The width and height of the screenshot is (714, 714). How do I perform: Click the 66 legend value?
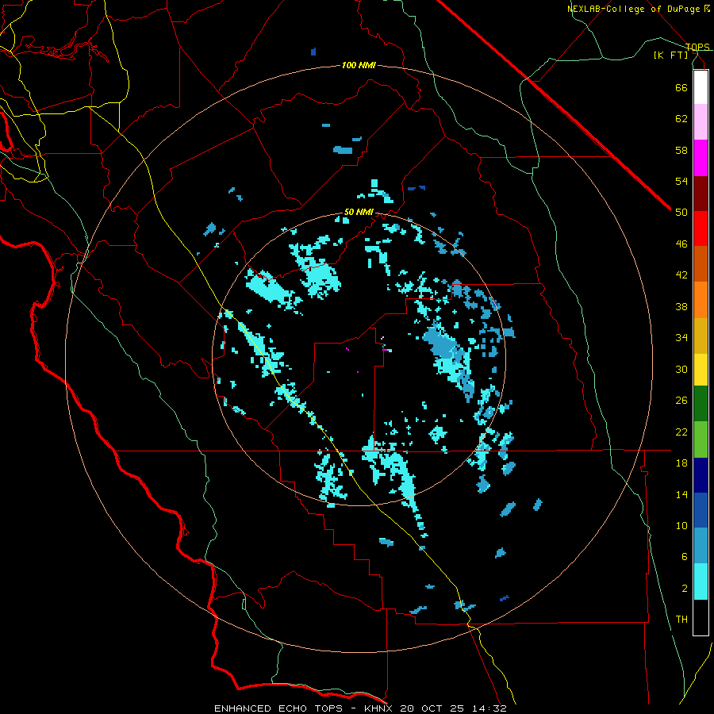[x=681, y=87]
